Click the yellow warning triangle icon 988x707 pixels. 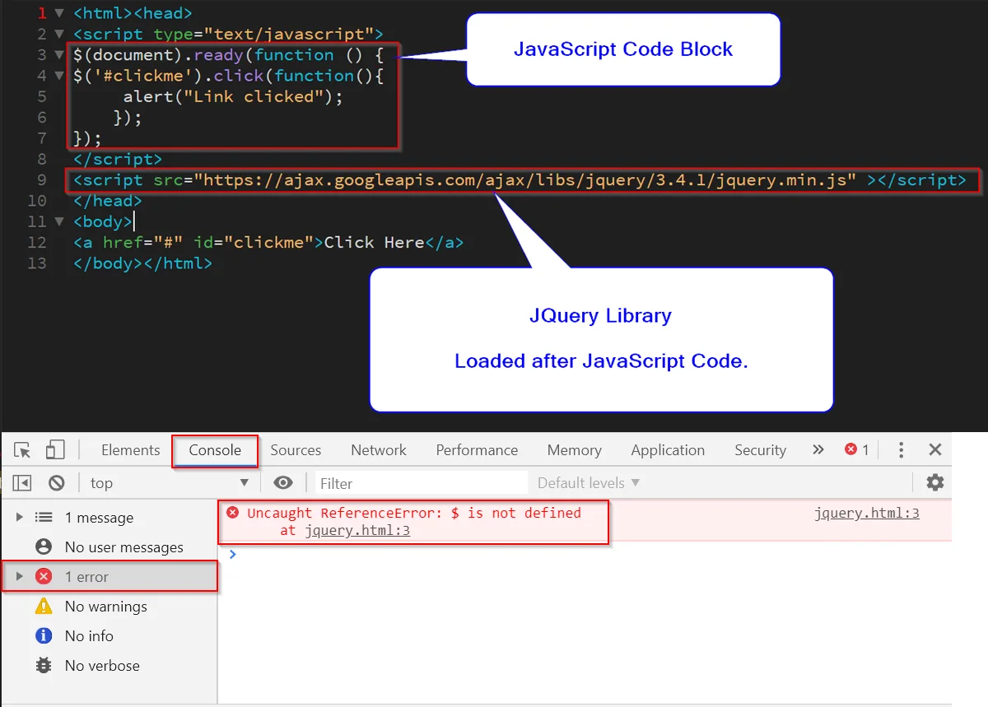coord(44,606)
